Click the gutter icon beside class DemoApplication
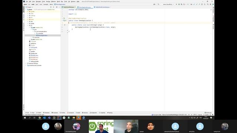Image resolution: width=237 pixels, height=133 pixels. [x=64, y=21]
